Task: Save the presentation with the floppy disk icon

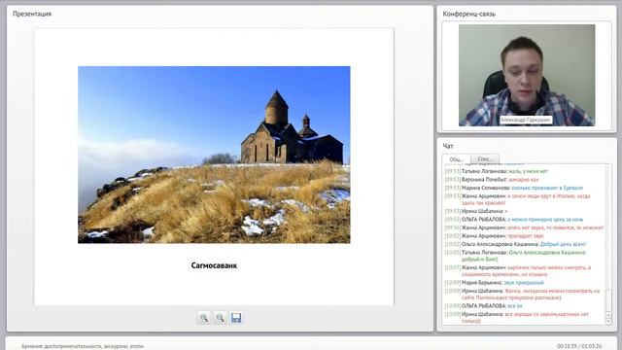Action: pos(236,318)
